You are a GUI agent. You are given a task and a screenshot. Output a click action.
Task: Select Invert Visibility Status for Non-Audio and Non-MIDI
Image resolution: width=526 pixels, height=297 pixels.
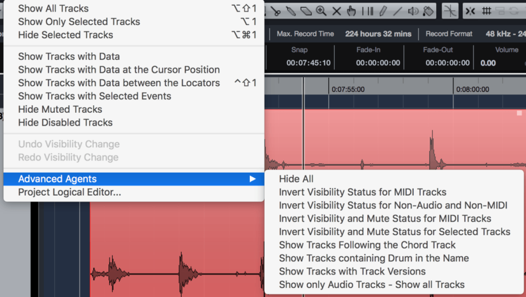tap(394, 205)
